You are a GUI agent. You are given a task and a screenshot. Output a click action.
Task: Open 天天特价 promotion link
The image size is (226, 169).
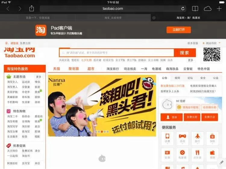coord(12,151)
